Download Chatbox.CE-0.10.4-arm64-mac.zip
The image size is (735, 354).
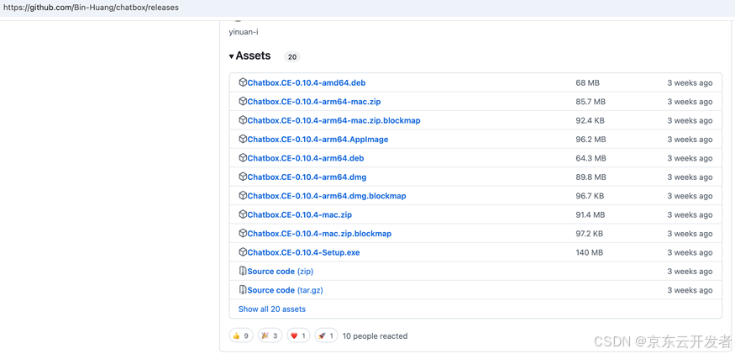(314, 102)
